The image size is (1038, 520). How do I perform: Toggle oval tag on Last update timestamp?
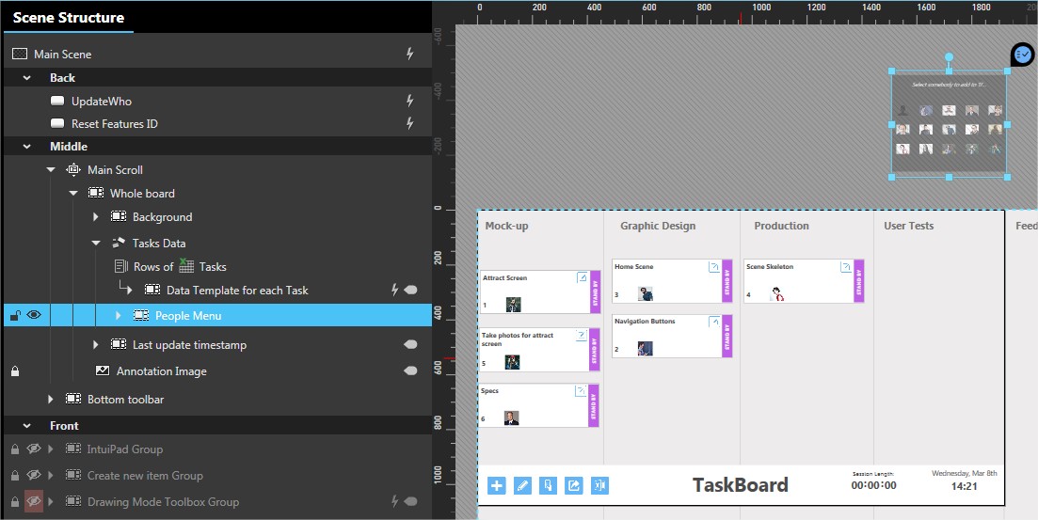[410, 344]
